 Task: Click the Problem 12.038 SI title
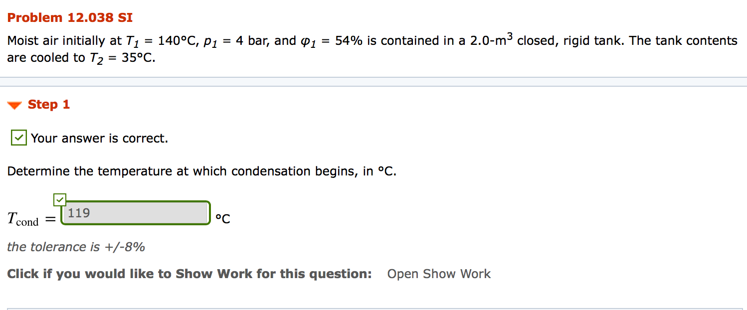pyautogui.click(x=69, y=17)
